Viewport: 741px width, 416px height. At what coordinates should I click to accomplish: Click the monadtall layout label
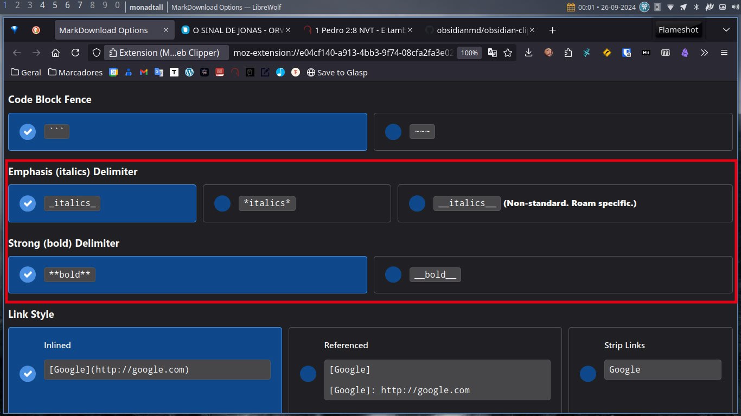[146, 7]
